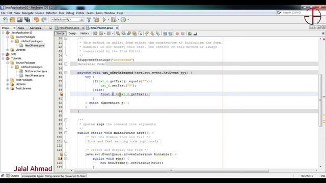Click the Next Bookmark icon
326x183 pixels.
[x=152, y=34]
